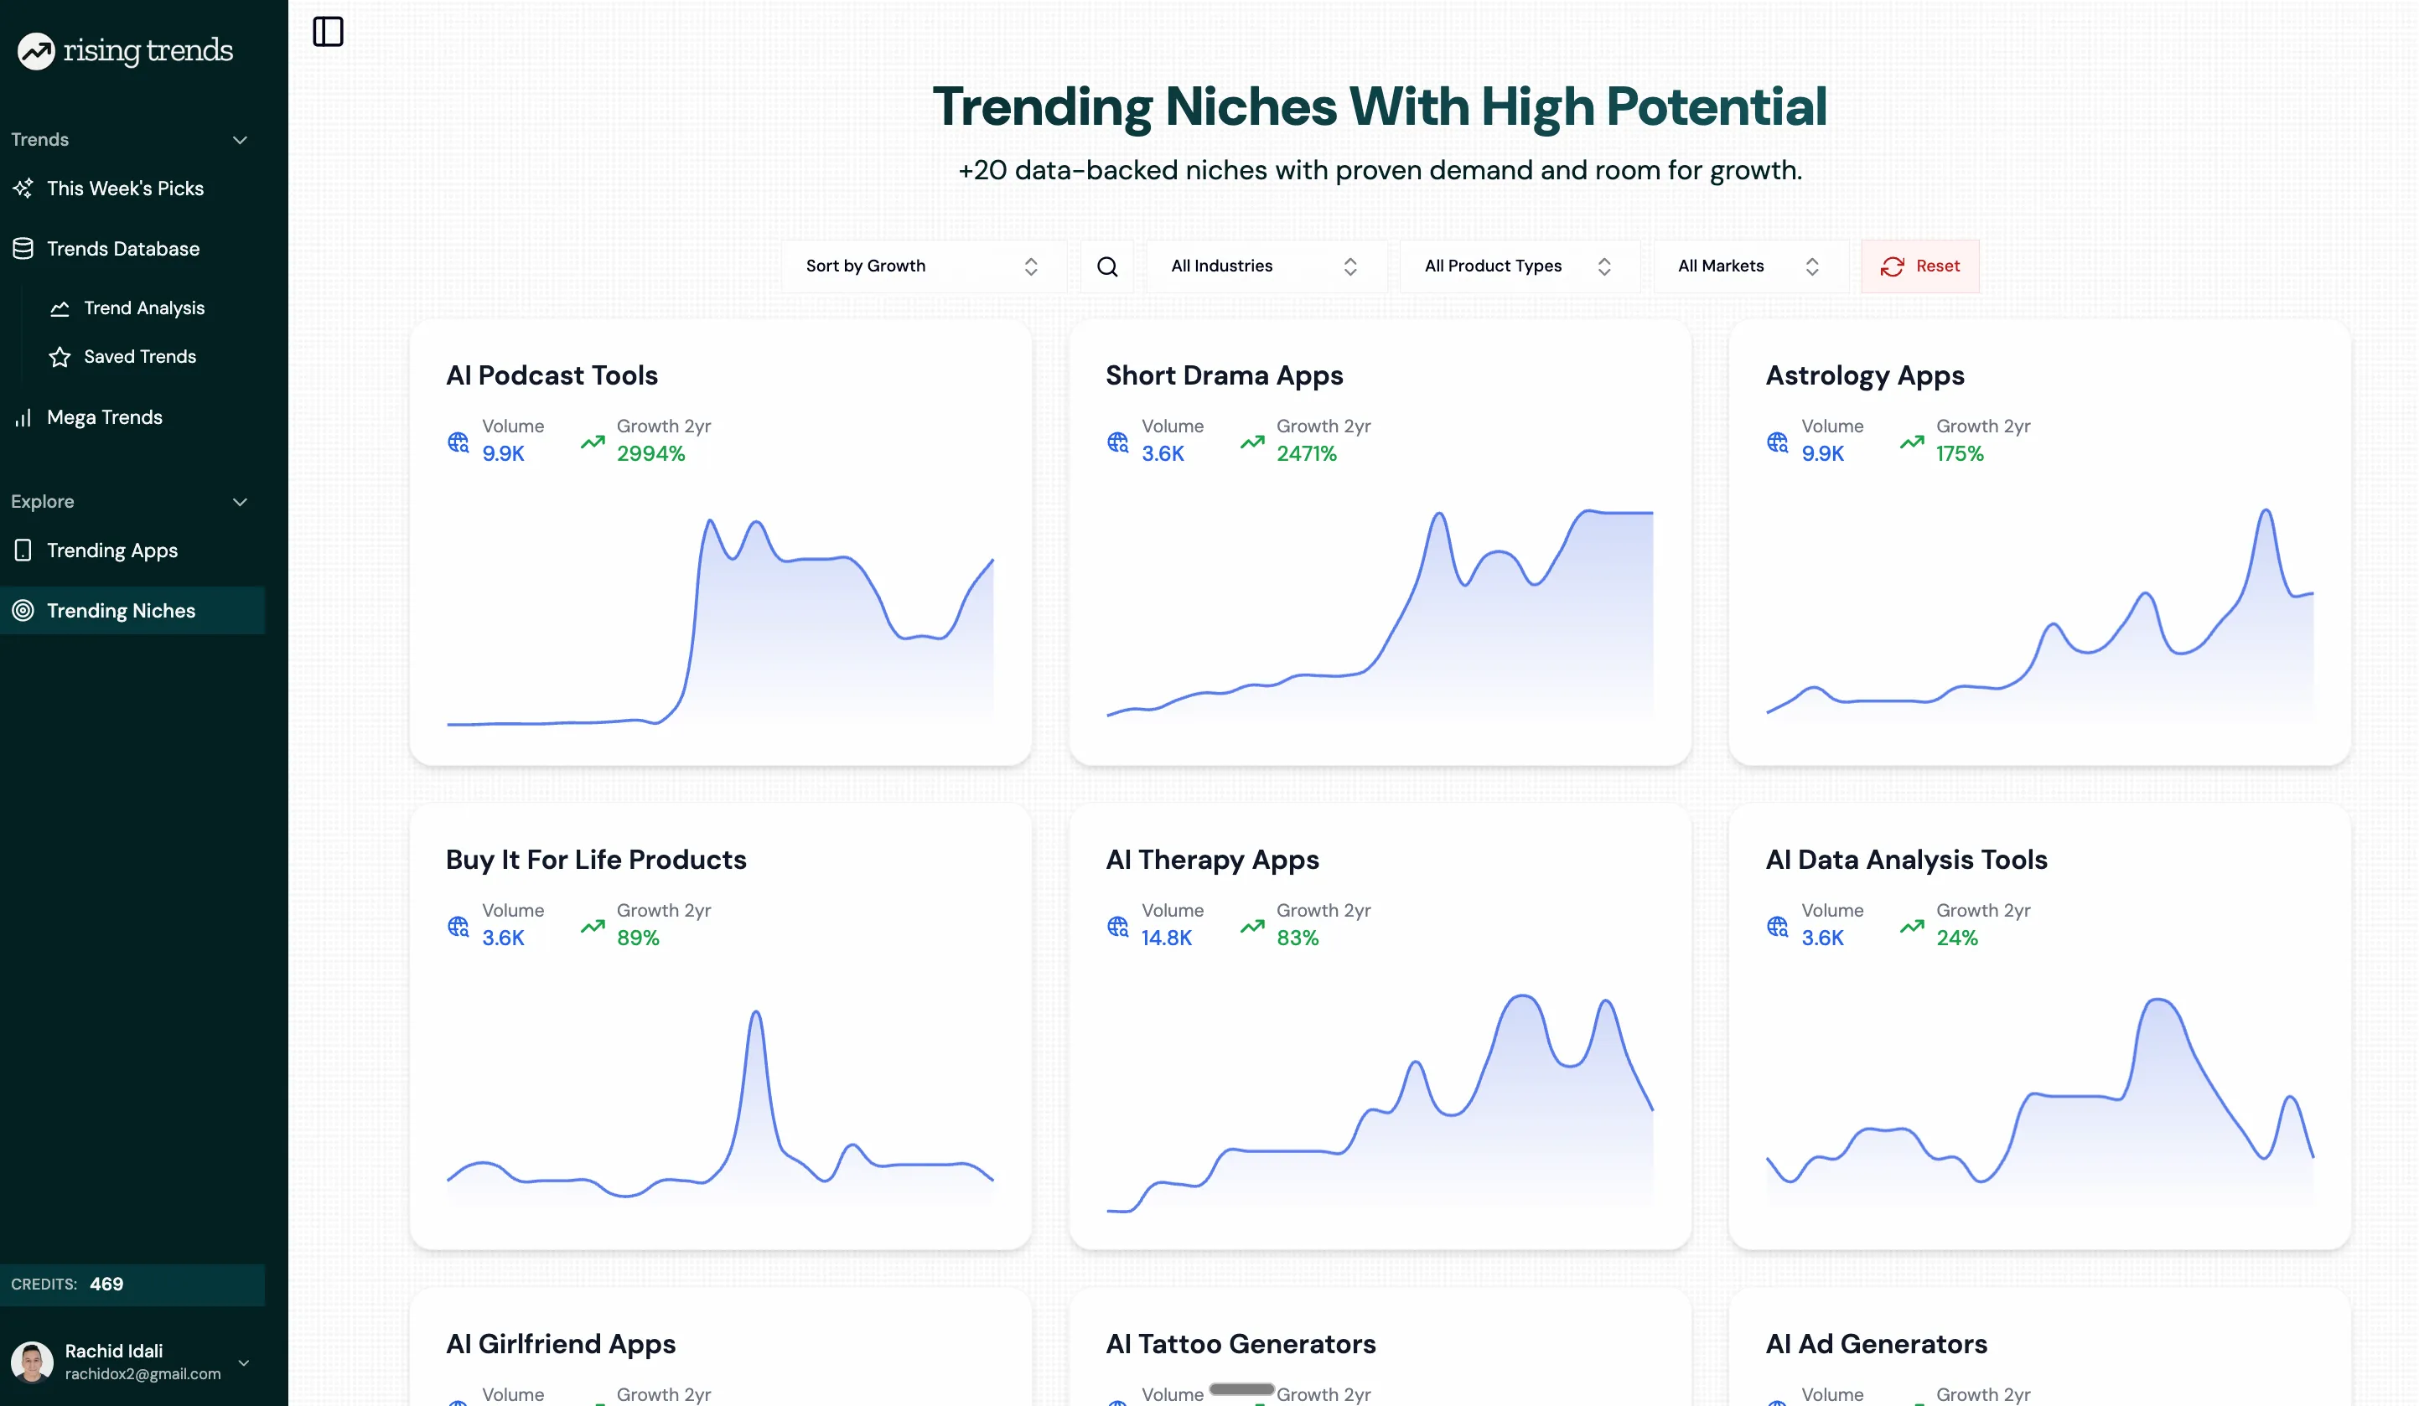Screen dimensions: 2419x1406
Task: Click the Trending Niches target icon
Action: (21, 610)
